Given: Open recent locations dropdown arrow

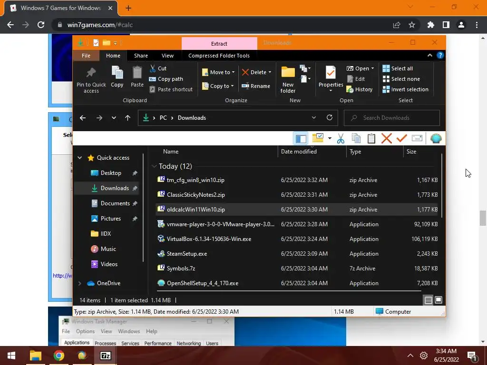Looking at the screenshot, I should pyautogui.click(x=114, y=118).
